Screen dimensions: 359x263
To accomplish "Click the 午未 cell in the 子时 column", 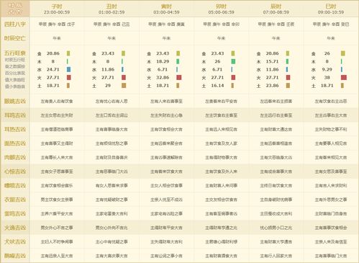I will [57, 38].
